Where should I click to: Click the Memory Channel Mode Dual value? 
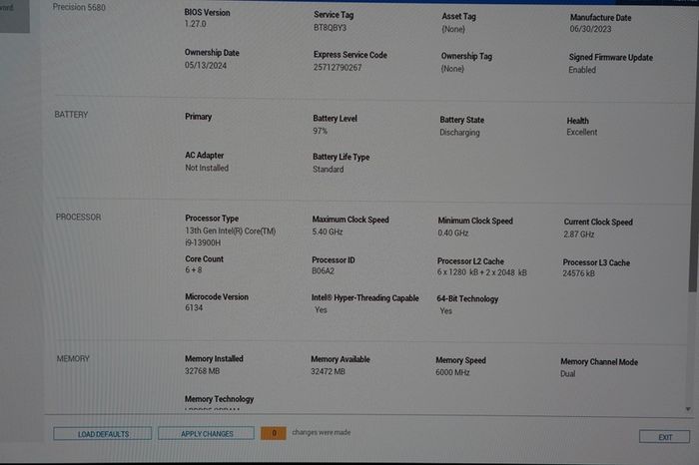568,373
